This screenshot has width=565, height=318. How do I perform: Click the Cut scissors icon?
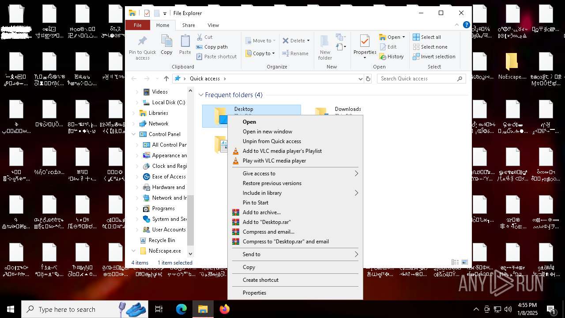click(200, 37)
